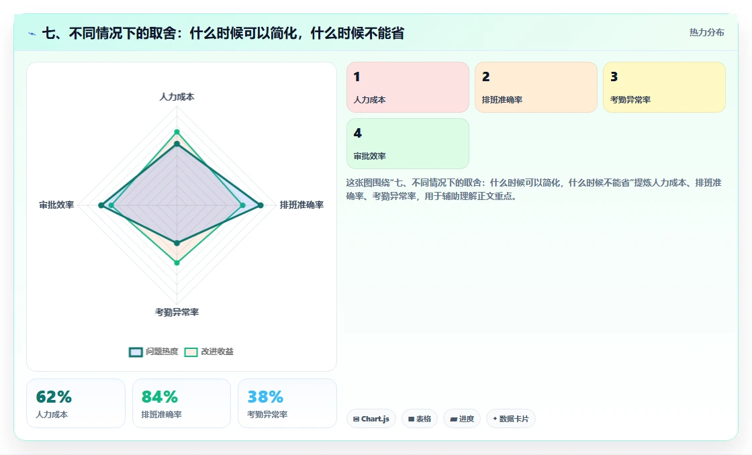Image resolution: width=752 pixels, height=455 pixels.
Task: Click the 热力分布 label in the header
Action: (706, 33)
